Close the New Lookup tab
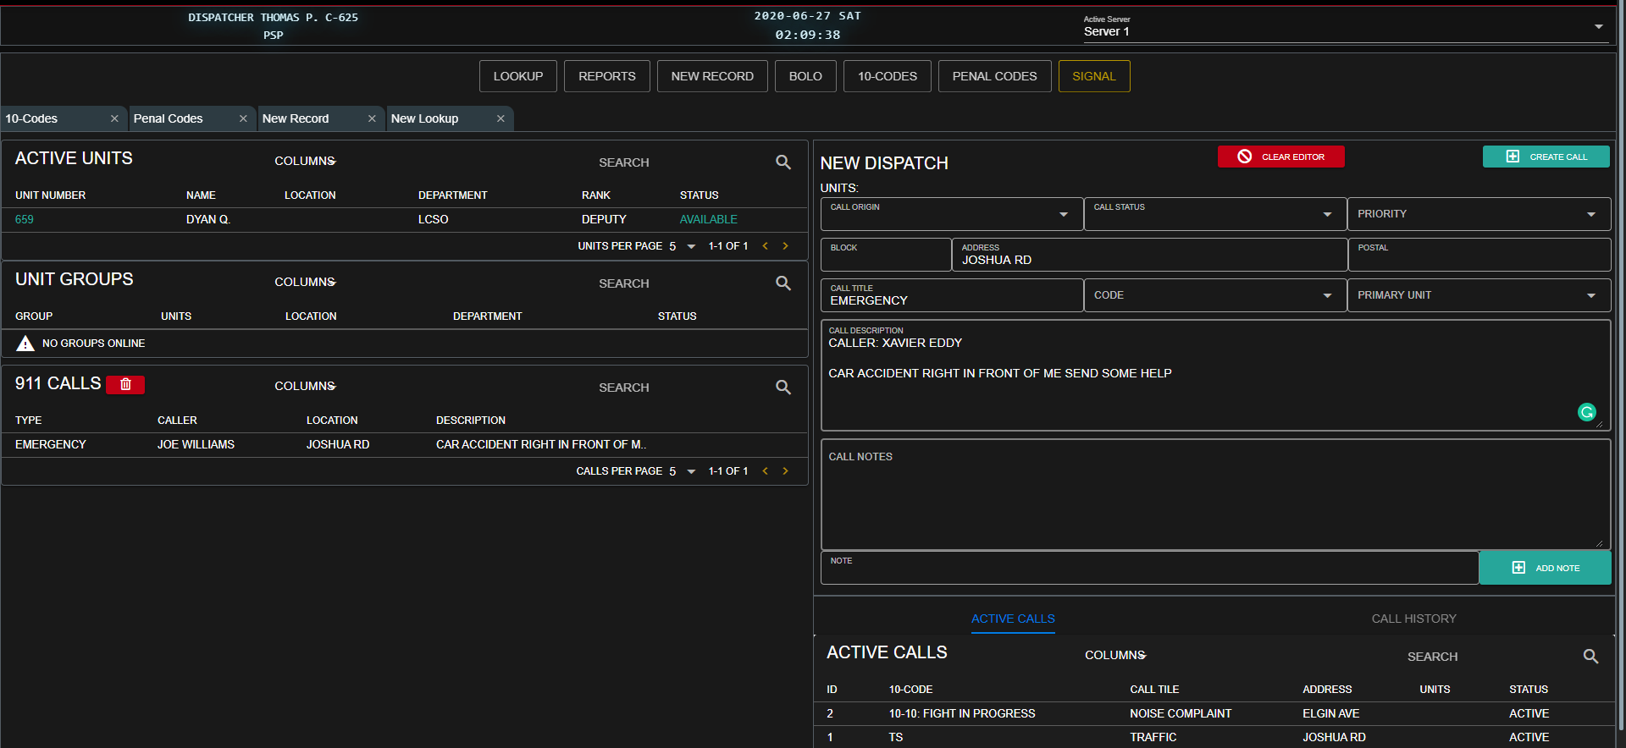Screen dimensions: 1626x748 click(501, 118)
